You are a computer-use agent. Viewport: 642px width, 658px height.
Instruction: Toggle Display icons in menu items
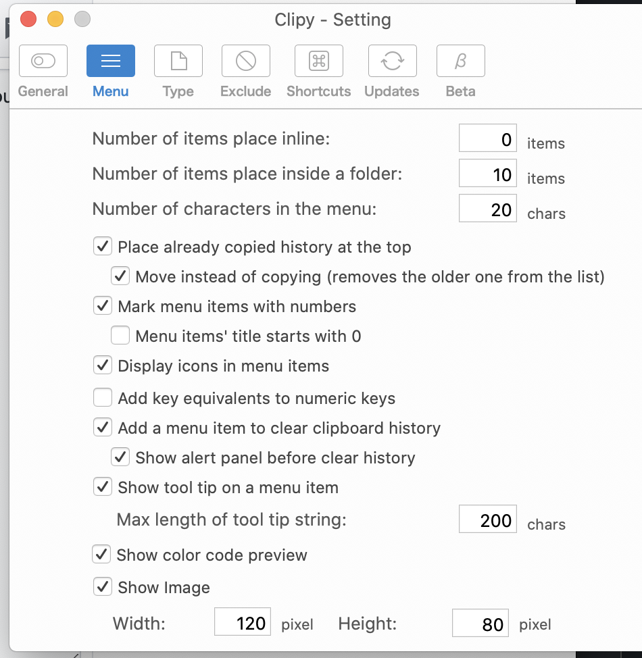tap(103, 365)
